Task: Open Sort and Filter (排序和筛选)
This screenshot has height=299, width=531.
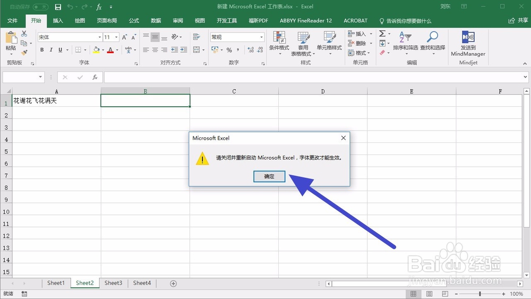Action: click(405, 44)
